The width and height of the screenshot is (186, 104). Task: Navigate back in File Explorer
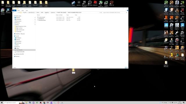tap(14, 12)
